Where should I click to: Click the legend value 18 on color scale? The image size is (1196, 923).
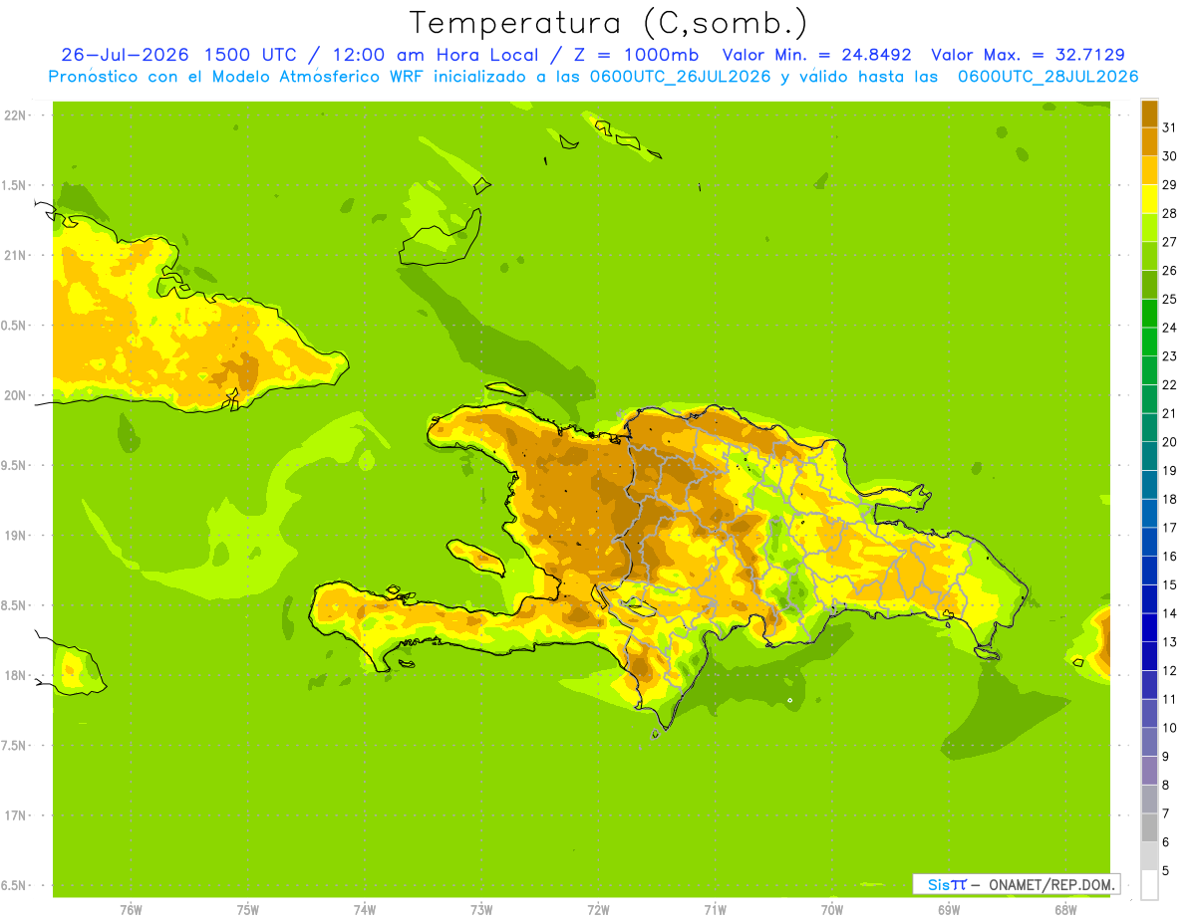pyautogui.click(x=1169, y=499)
